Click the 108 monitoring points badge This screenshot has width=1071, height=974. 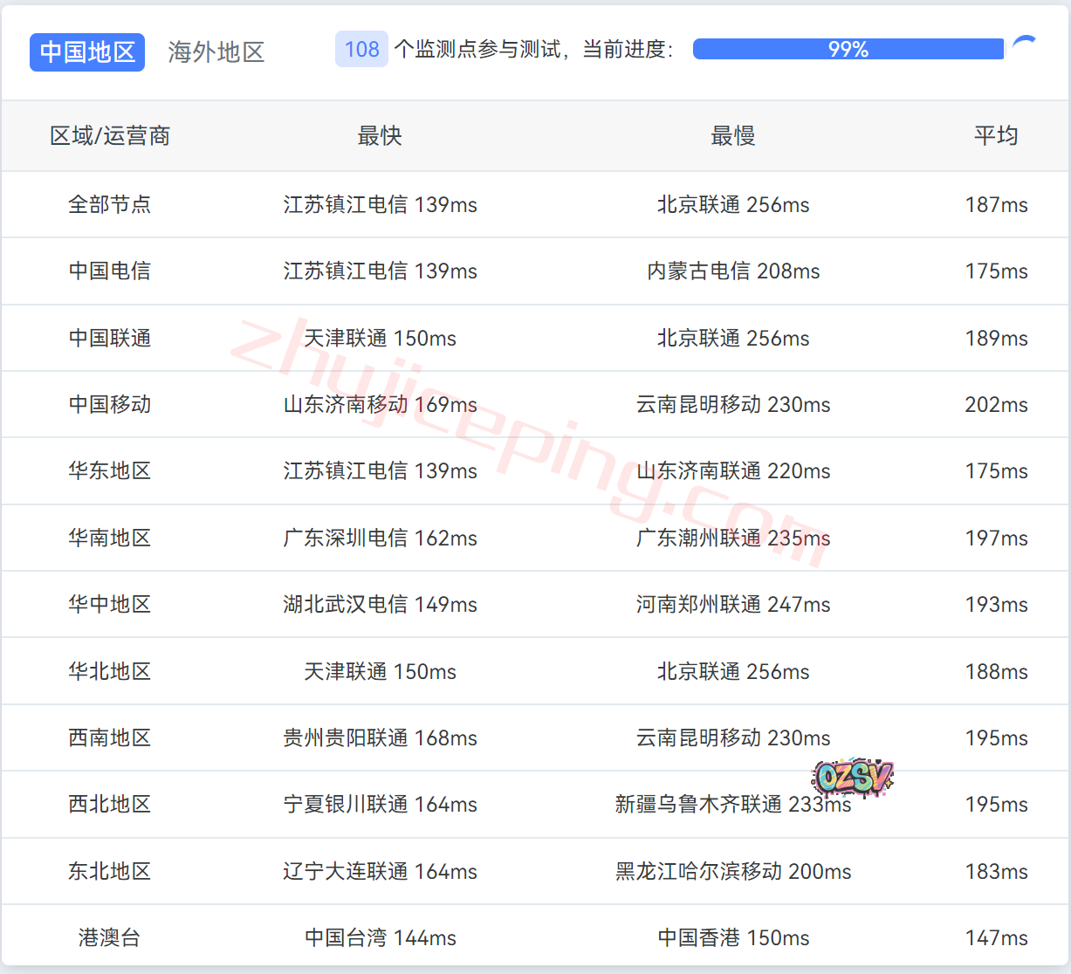pyautogui.click(x=361, y=50)
